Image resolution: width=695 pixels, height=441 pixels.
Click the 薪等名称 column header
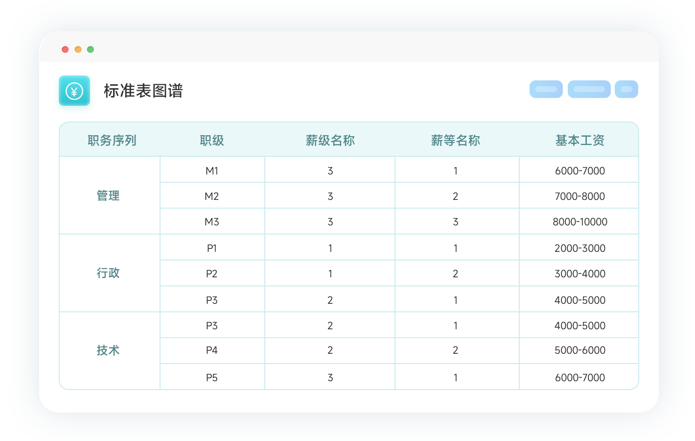coord(455,141)
